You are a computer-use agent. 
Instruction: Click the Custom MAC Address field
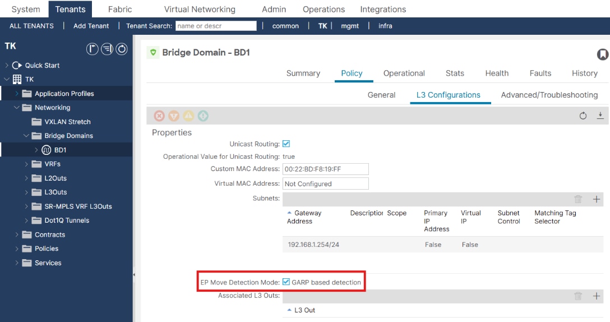pos(326,169)
